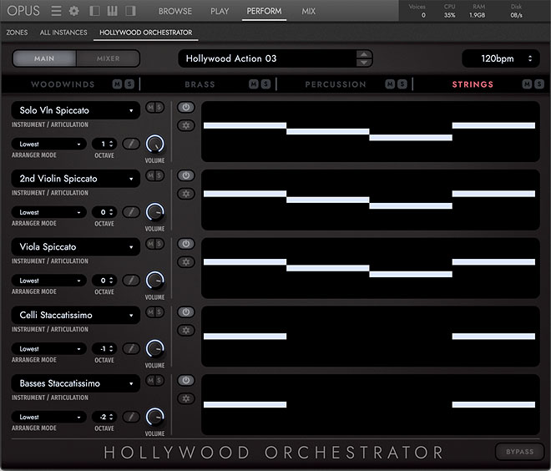
Task: Mute the Percussion section
Action: pyautogui.click(x=390, y=84)
